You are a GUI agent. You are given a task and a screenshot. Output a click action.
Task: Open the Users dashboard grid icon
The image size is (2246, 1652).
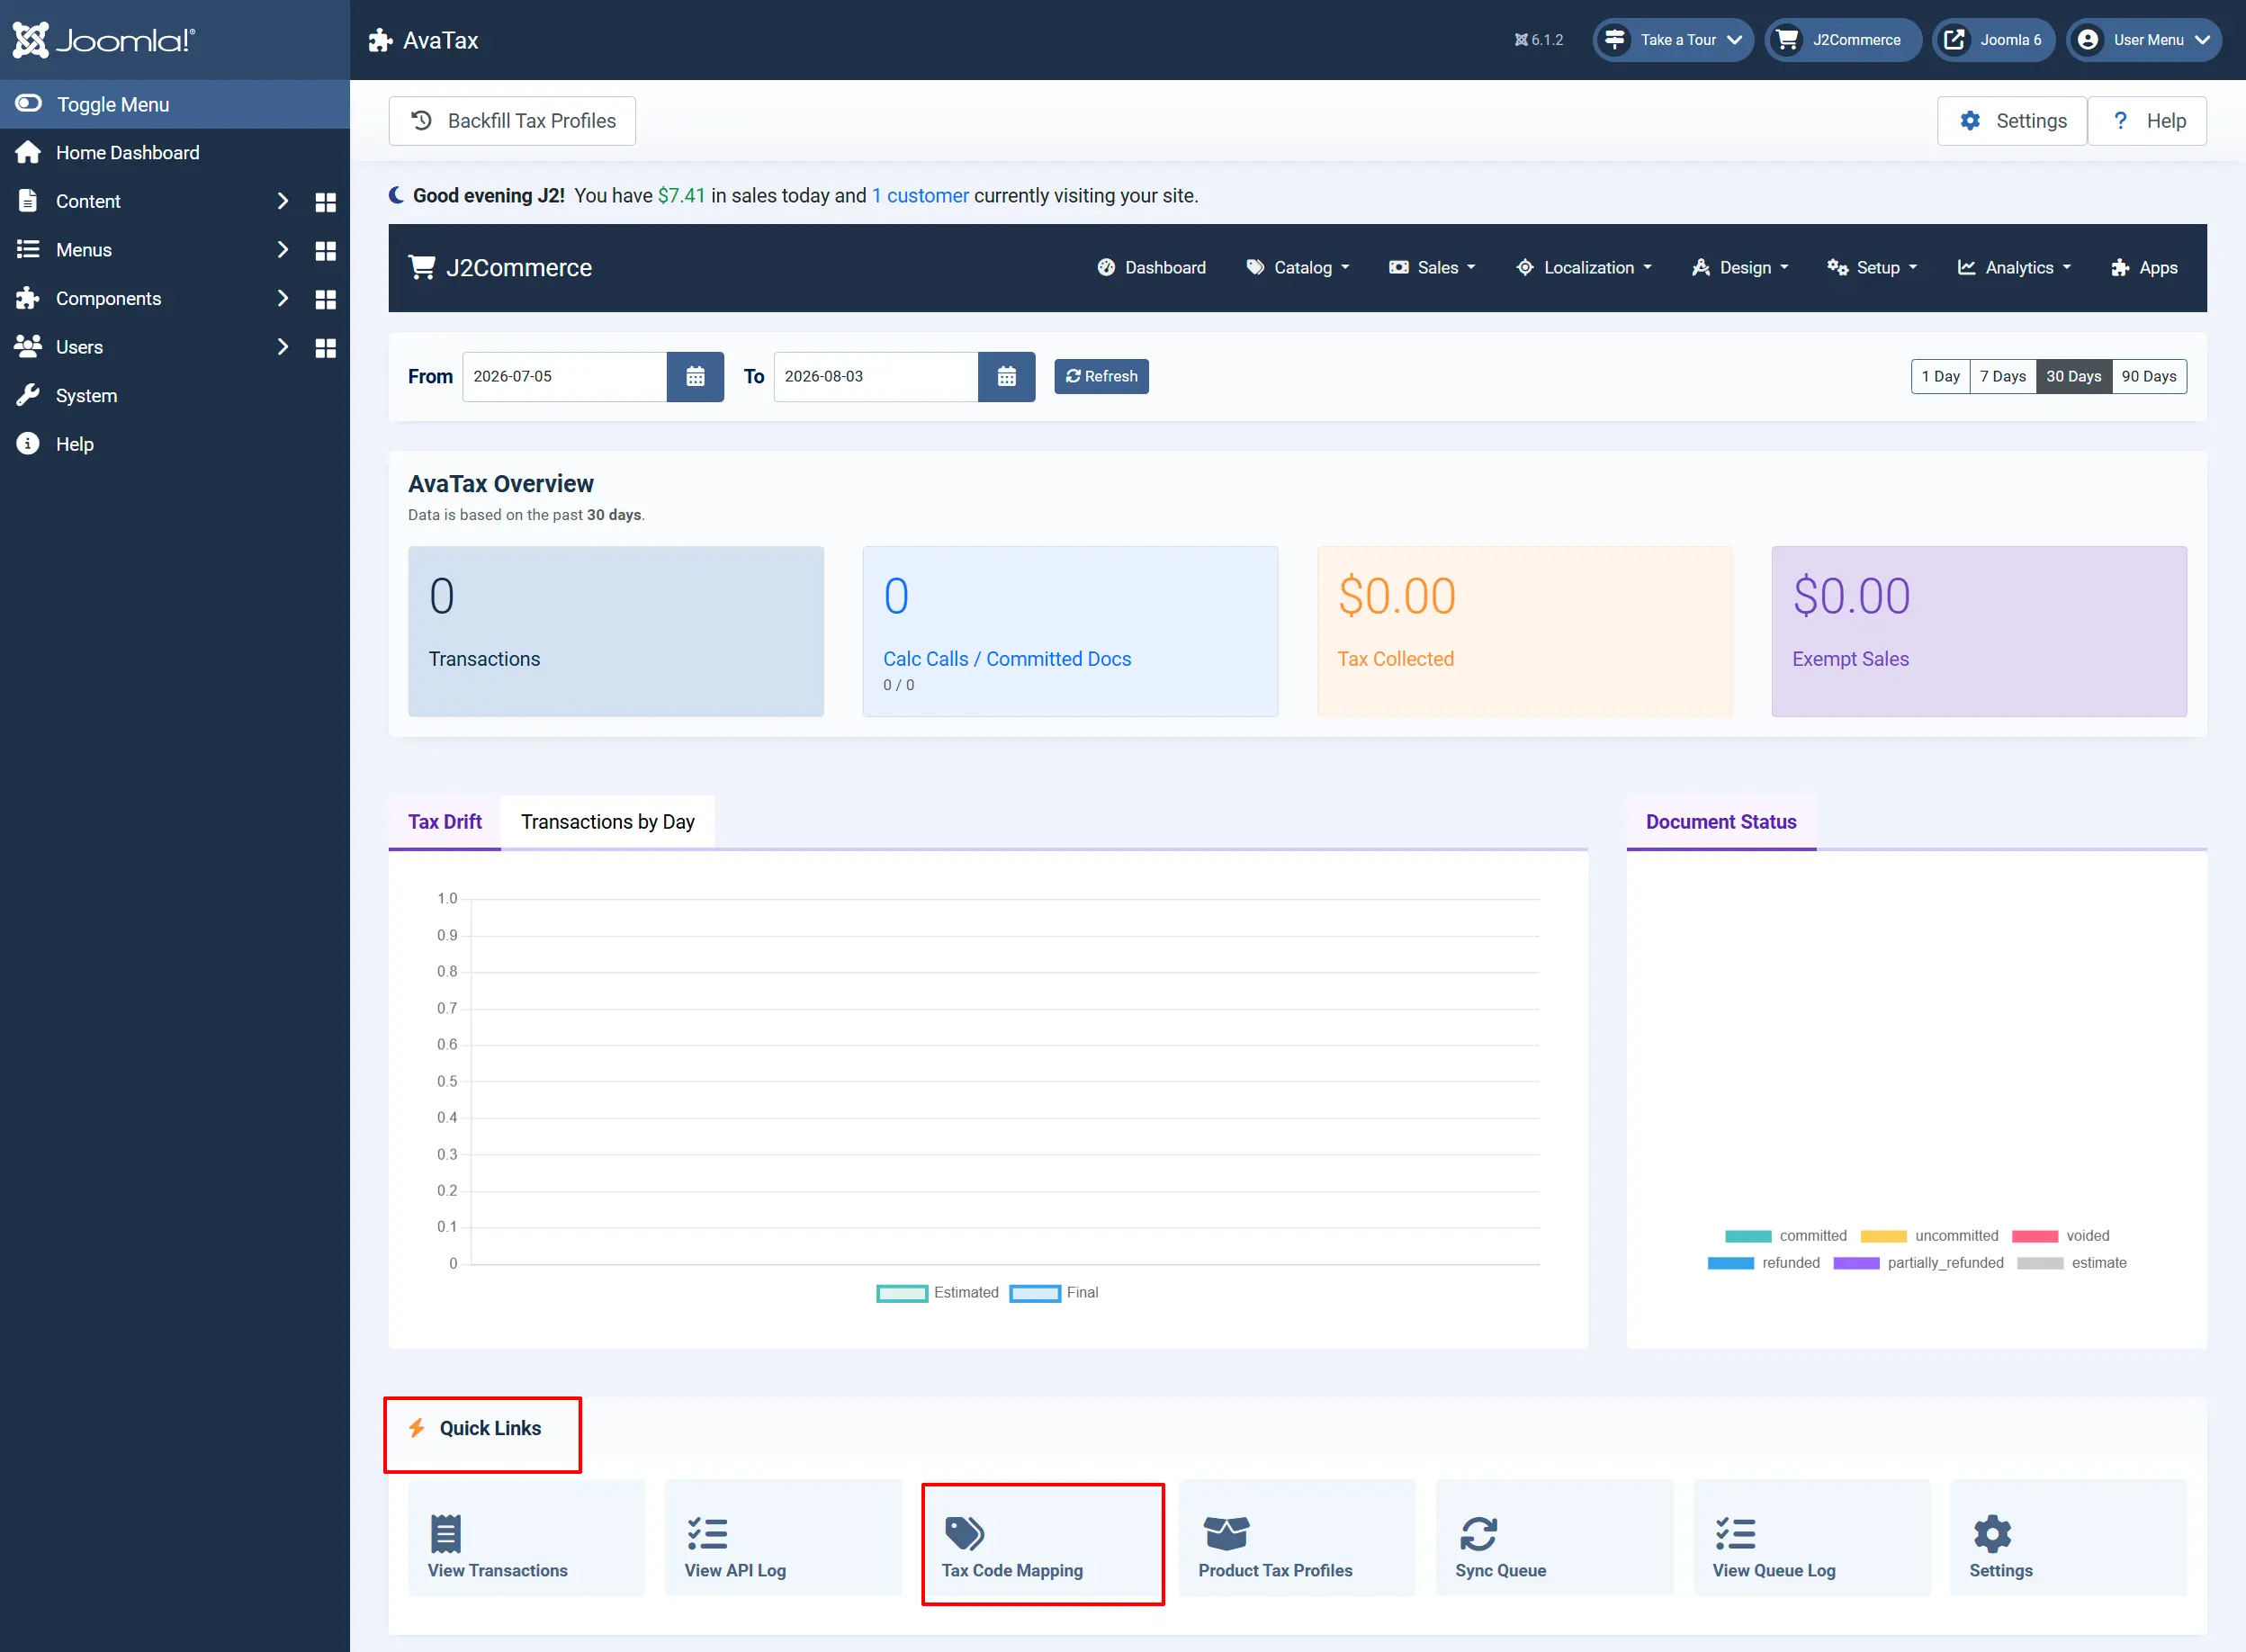(325, 348)
